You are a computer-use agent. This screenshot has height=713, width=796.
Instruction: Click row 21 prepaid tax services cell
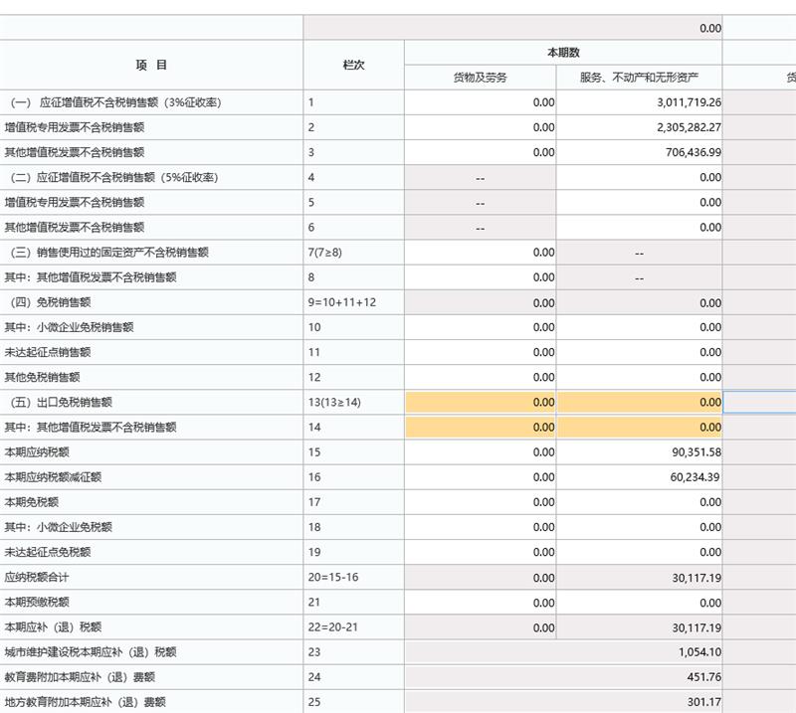pyautogui.click(x=639, y=603)
